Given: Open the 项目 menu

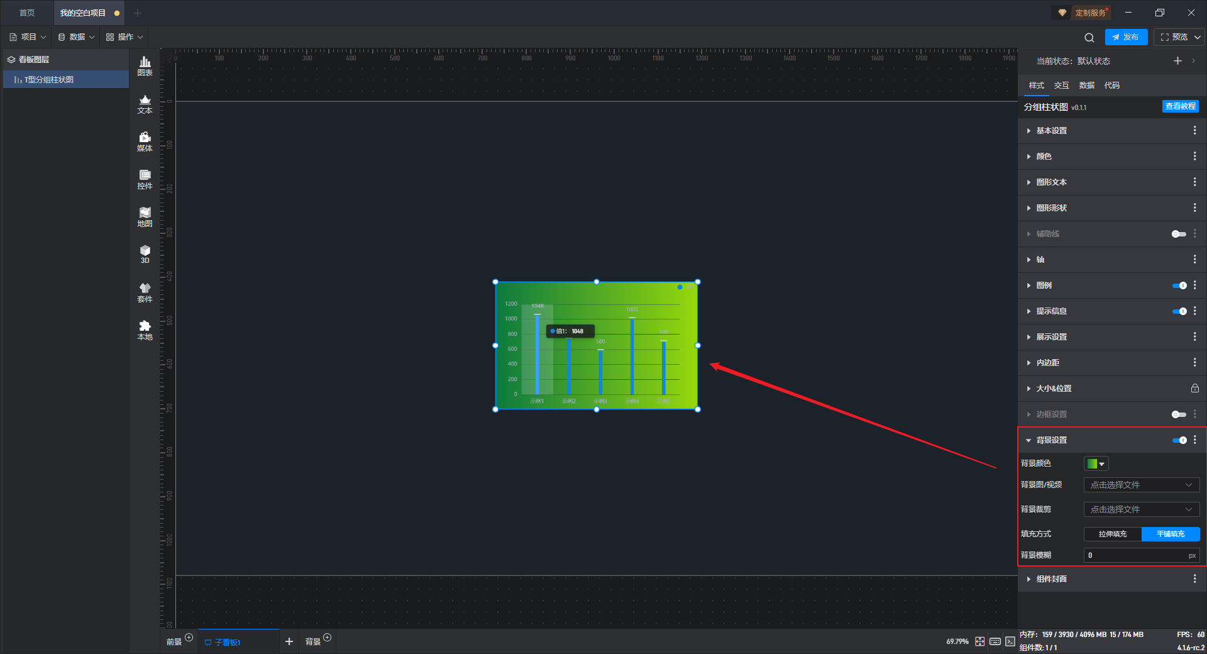Looking at the screenshot, I should (28, 37).
